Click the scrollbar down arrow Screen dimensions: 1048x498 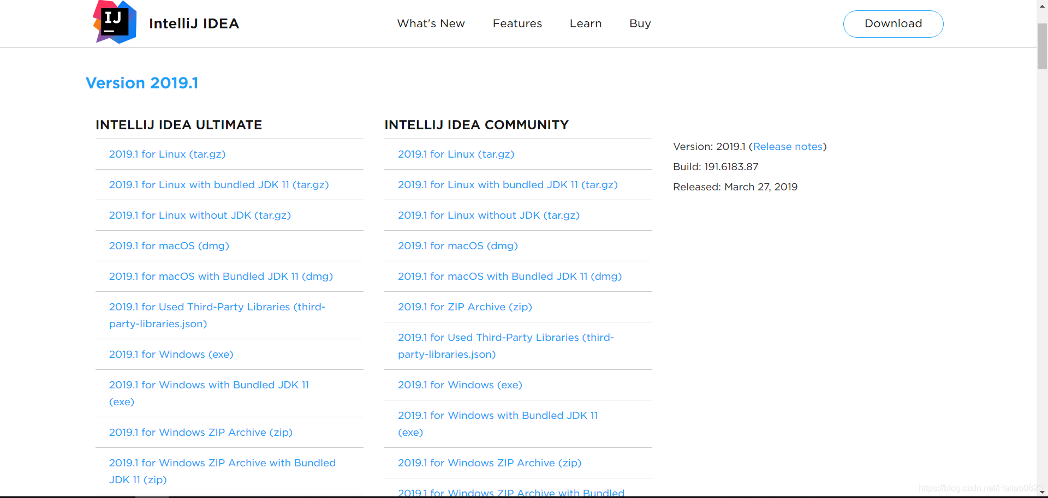click(1043, 493)
